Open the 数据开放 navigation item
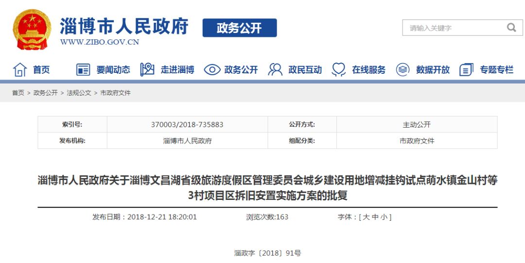 pos(433,69)
